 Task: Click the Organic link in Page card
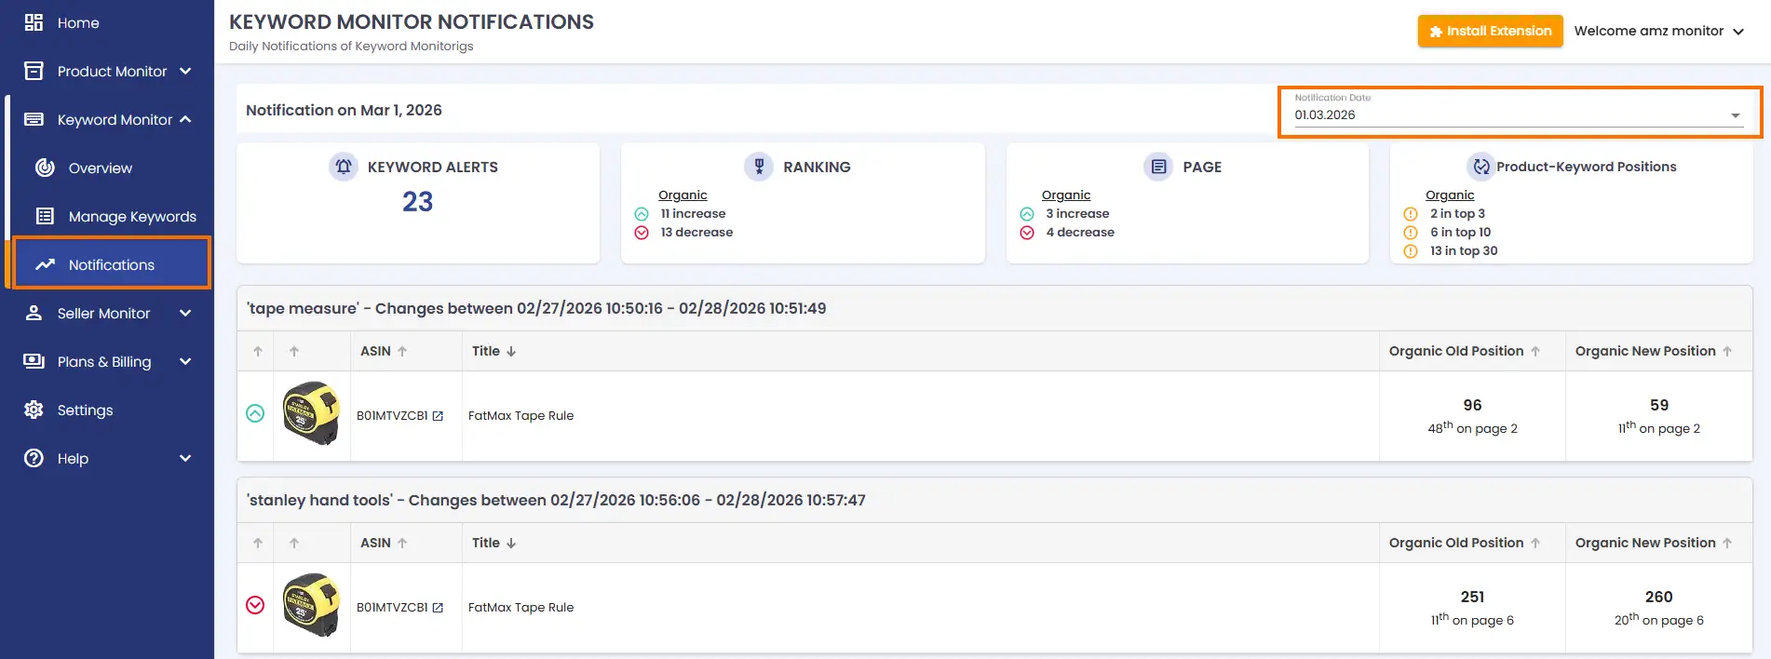[1066, 195]
